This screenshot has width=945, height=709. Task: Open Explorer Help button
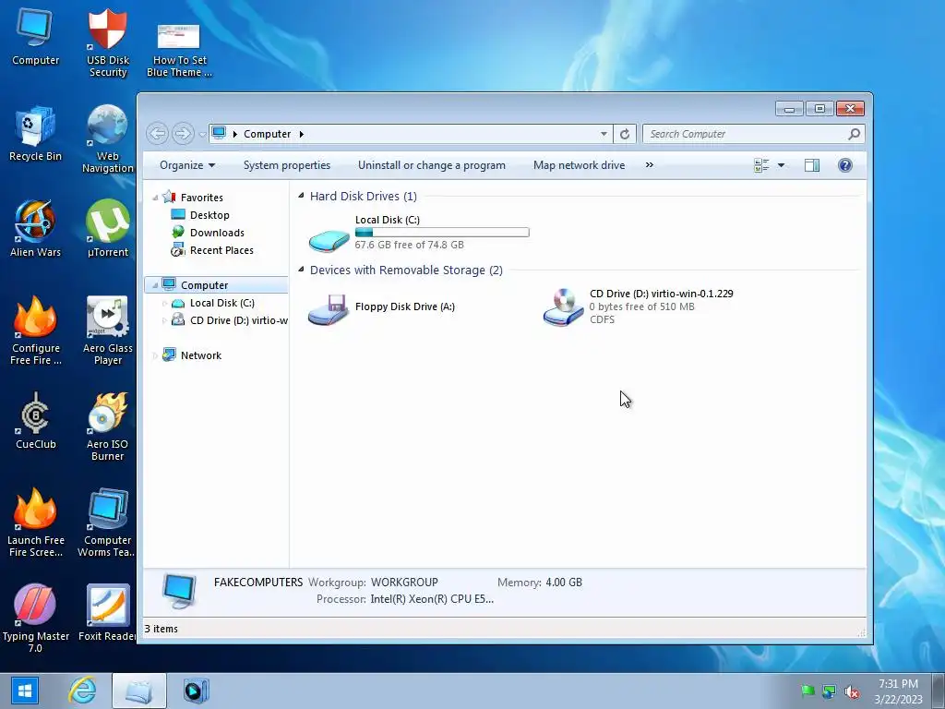845,165
